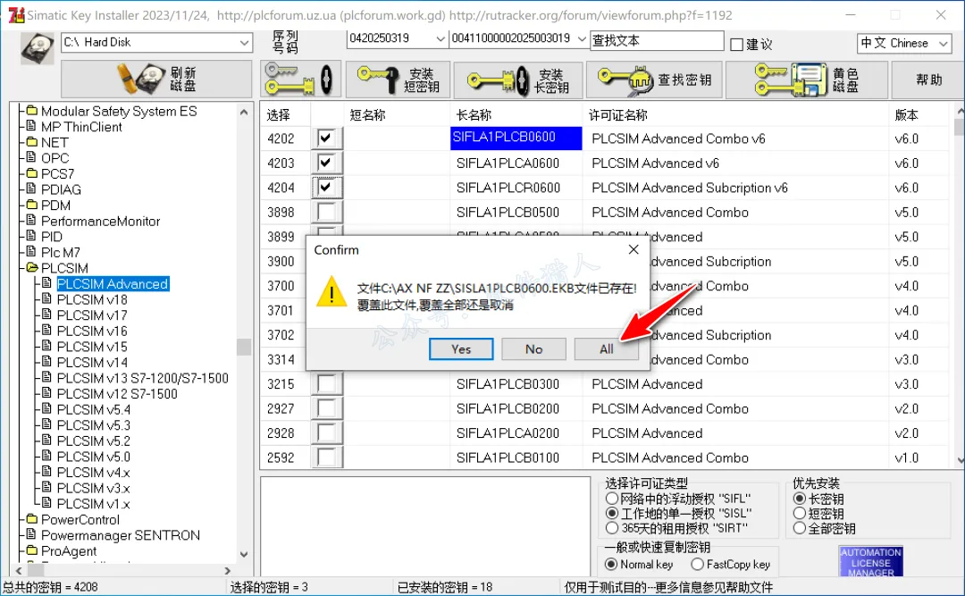Select MP ThinClient in the tree

(81, 127)
